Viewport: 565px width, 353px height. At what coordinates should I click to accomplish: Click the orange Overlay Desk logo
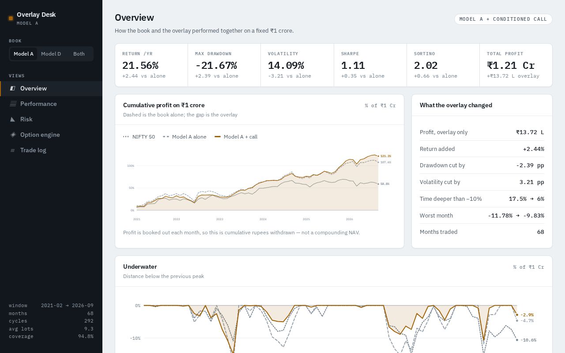point(11,18)
